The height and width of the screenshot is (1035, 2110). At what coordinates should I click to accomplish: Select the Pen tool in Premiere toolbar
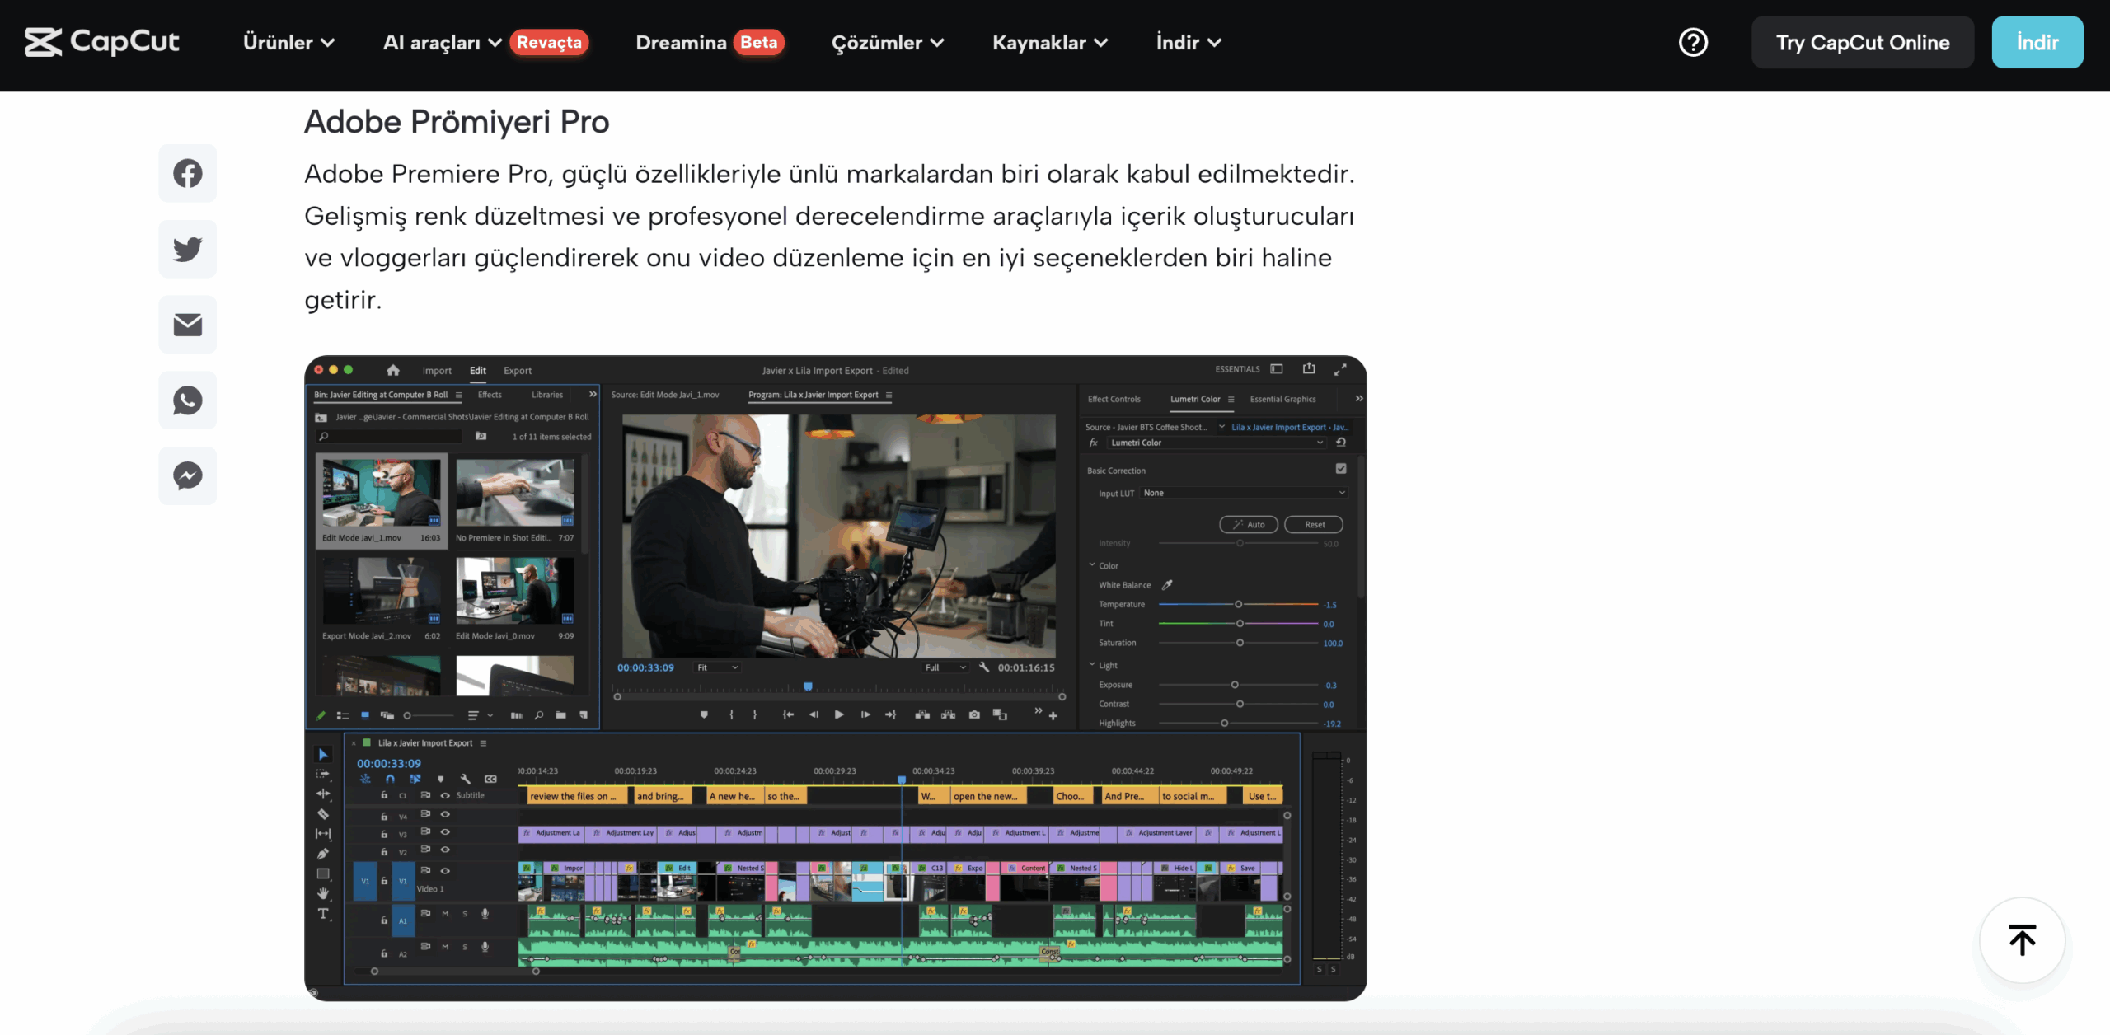(323, 854)
